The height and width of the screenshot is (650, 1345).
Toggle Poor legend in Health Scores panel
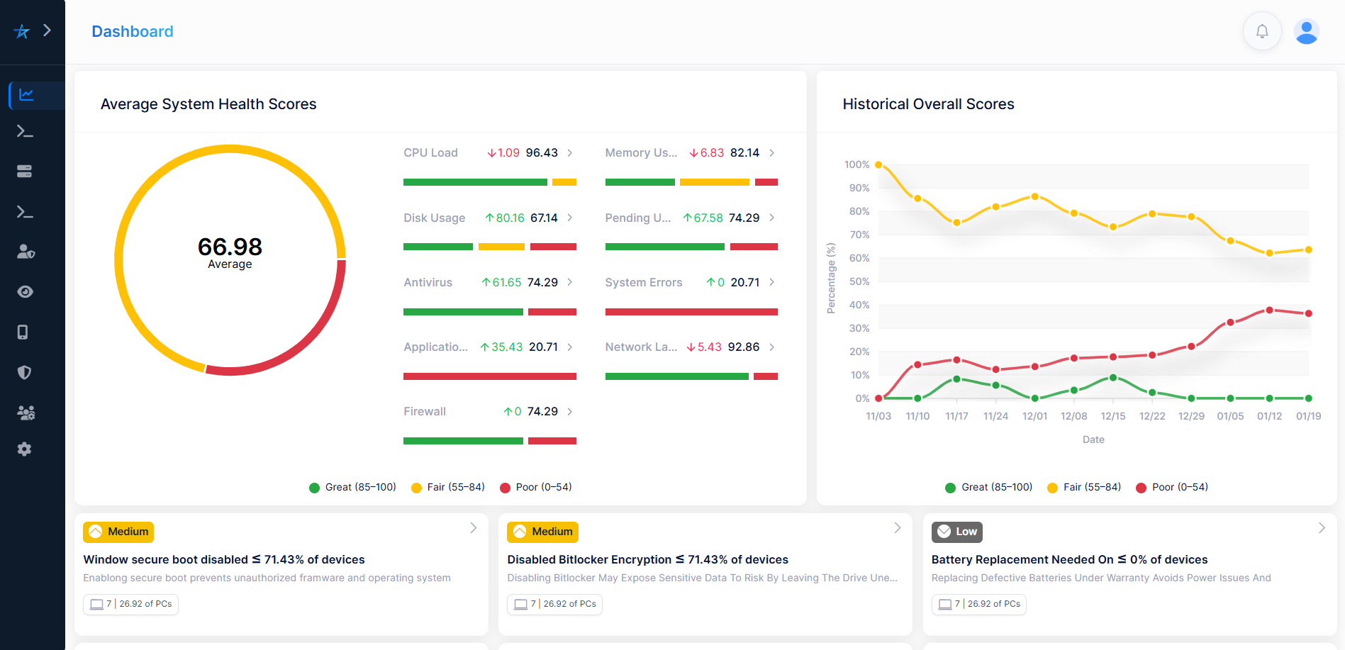pos(536,487)
